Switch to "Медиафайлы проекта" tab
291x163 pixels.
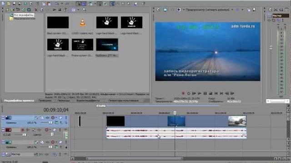pyautogui.click(x=19, y=101)
